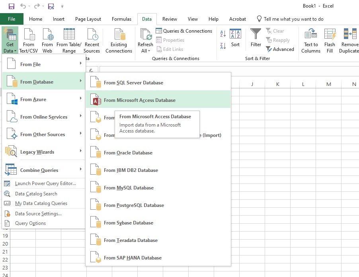The height and width of the screenshot is (277, 359).
Task: Select From SQL Server Database
Action: [158, 82]
